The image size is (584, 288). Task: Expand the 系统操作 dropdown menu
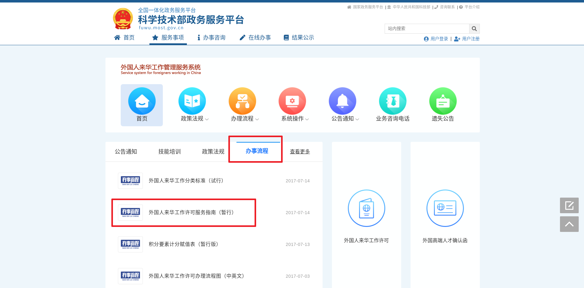pyautogui.click(x=295, y=119)
